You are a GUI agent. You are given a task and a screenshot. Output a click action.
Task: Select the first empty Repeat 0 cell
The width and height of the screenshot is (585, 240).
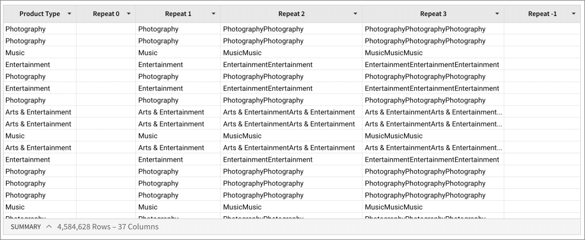tap(106, 29)
